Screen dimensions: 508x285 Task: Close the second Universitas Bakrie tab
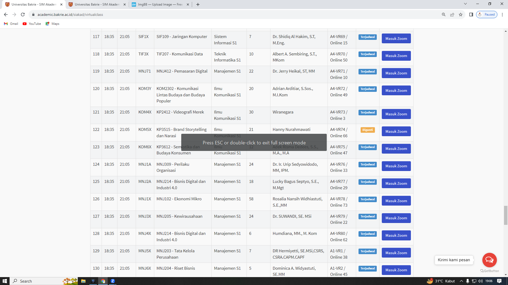pos(125,4)
